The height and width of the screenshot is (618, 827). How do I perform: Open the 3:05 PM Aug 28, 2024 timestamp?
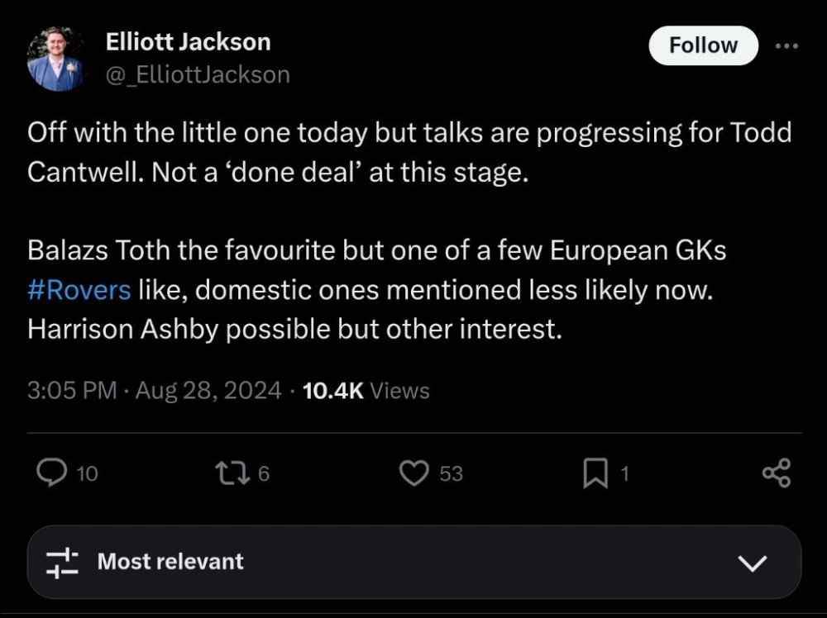point(155,391)
